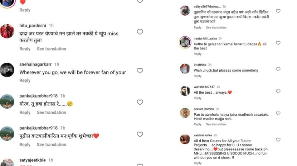Open vaishnavulka's avatar thumbnail
The image size is (297, 166).
click(185, 139)
